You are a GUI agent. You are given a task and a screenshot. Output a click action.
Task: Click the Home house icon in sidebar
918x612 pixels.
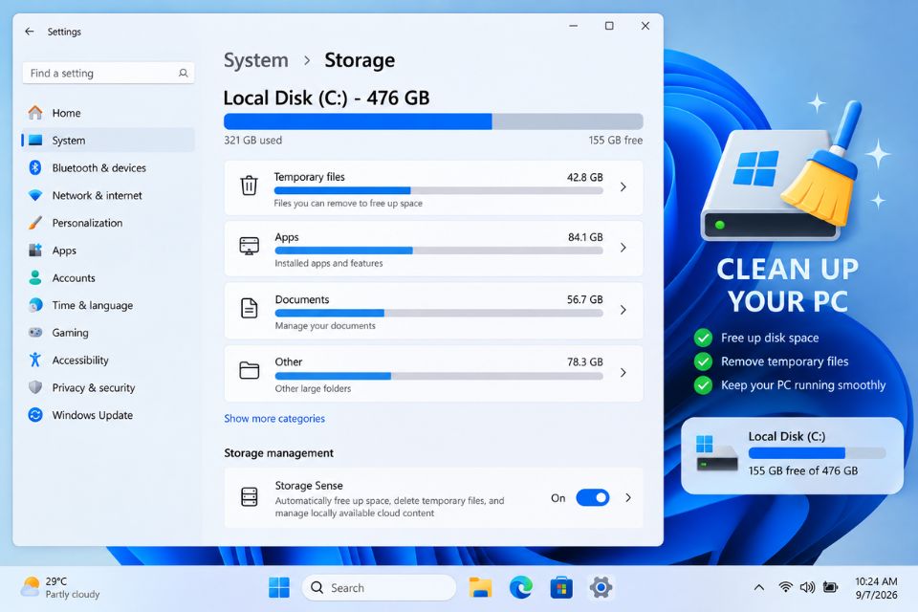pos(35,113)
